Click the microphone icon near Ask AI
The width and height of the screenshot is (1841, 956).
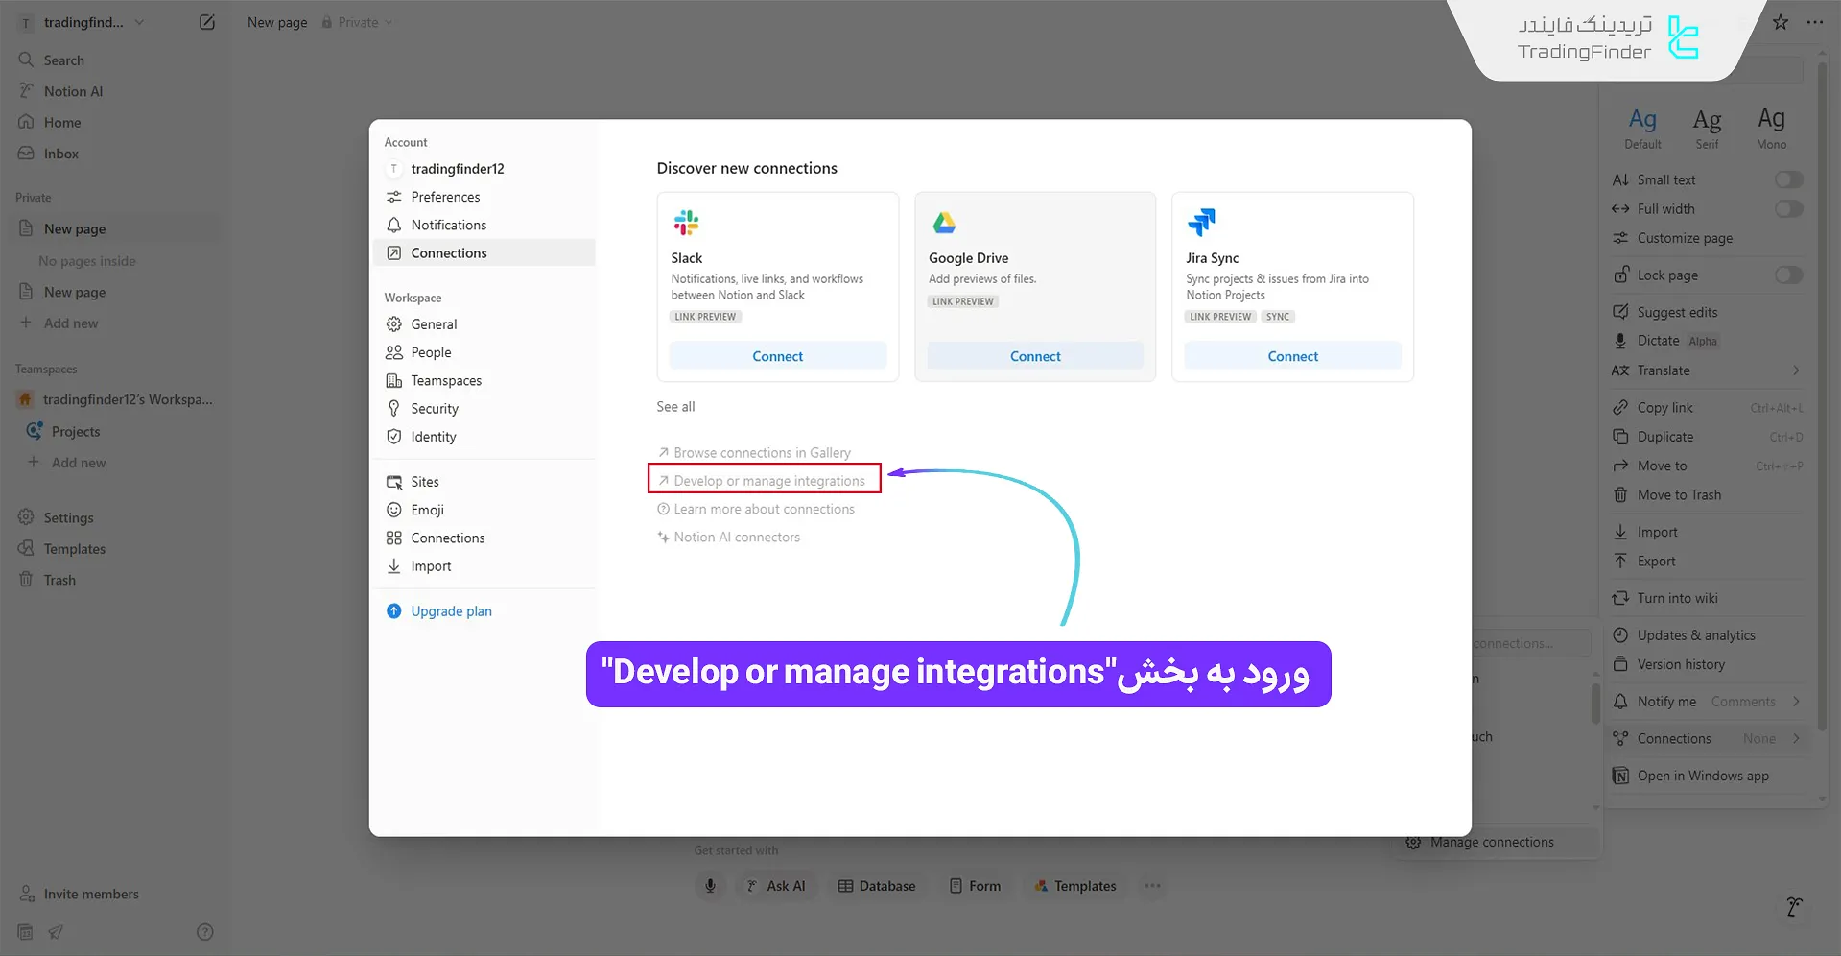pos(710,886)
